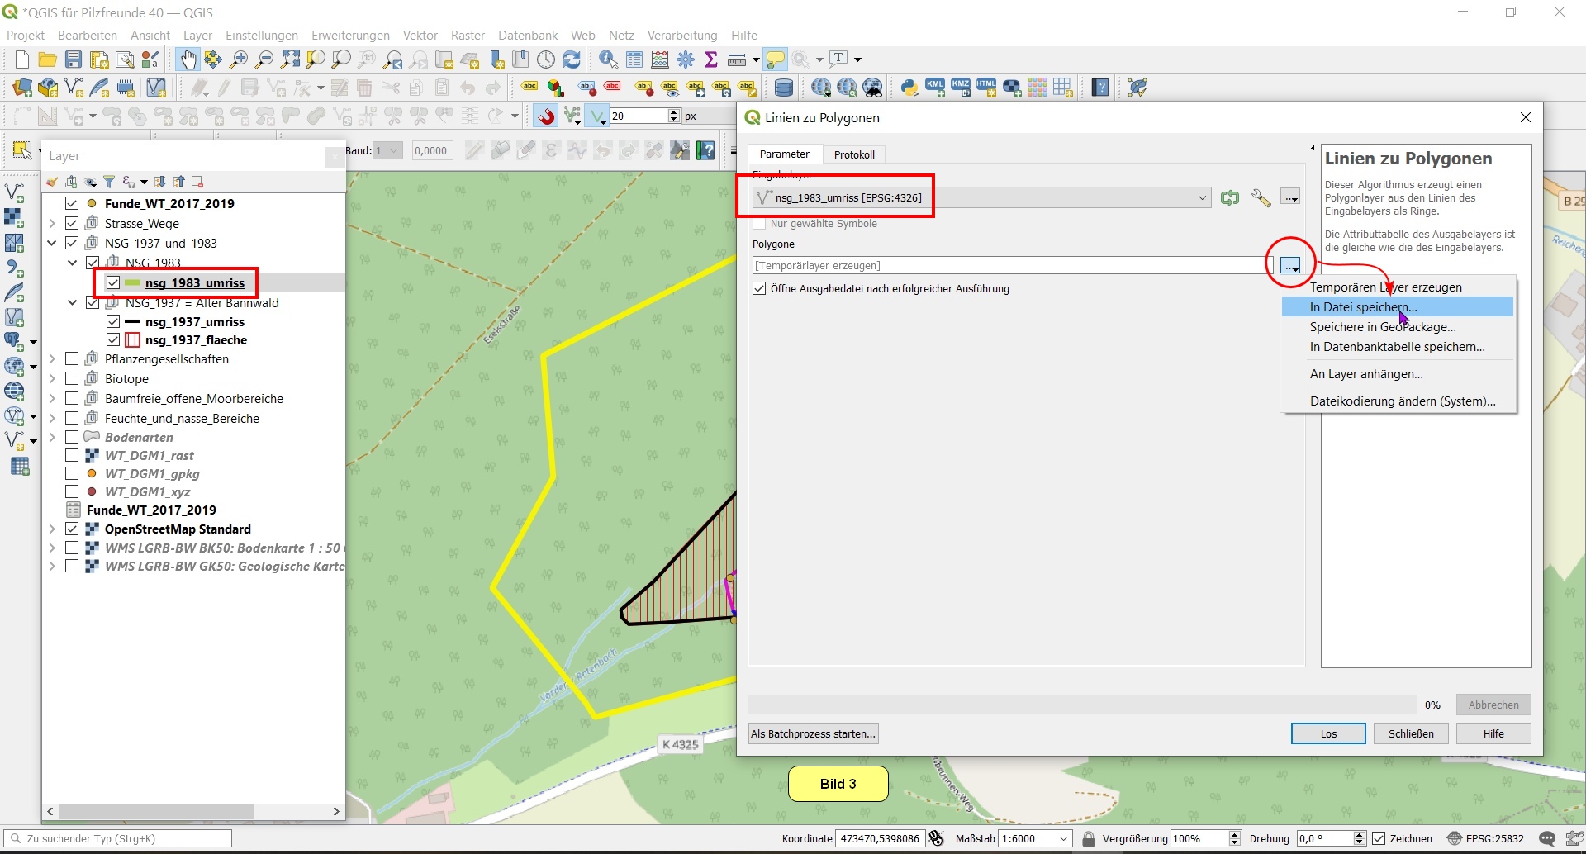Choose 'In Datei speichern...' menu entry
The width and height of the screenshot is (1586, 854).
pos(1363,307)
